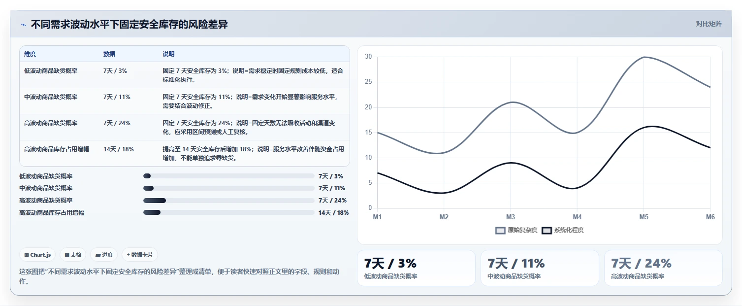Click table cell 高波动商品库存占用增幅

57,149
